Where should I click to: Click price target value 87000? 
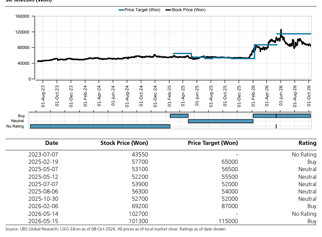point(230,206)
